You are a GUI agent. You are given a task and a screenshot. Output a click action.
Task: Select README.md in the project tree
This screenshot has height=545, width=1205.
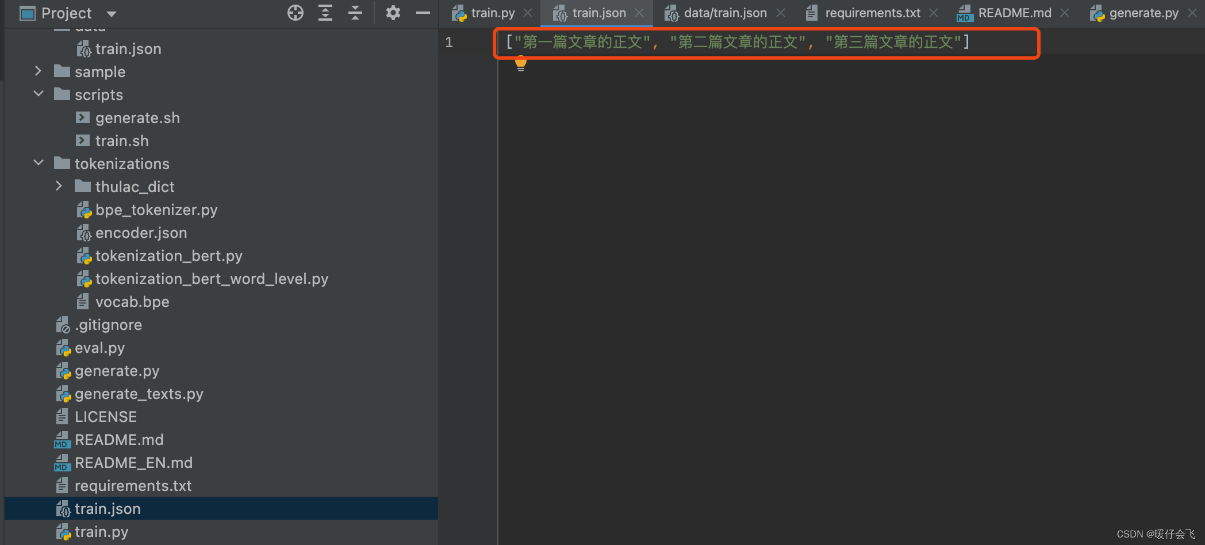pos(119,440)
